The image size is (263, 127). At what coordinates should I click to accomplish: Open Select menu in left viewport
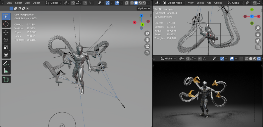(x=19, y=3)
